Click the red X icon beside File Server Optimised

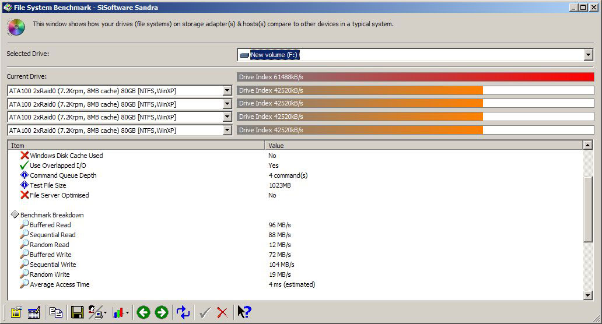click(24, 195)
